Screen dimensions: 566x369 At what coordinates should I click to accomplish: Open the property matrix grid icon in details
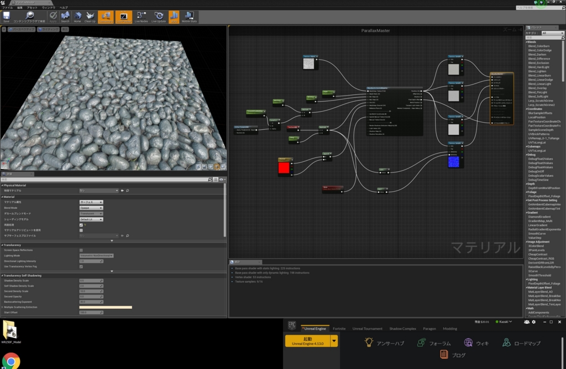click(216, 180)
